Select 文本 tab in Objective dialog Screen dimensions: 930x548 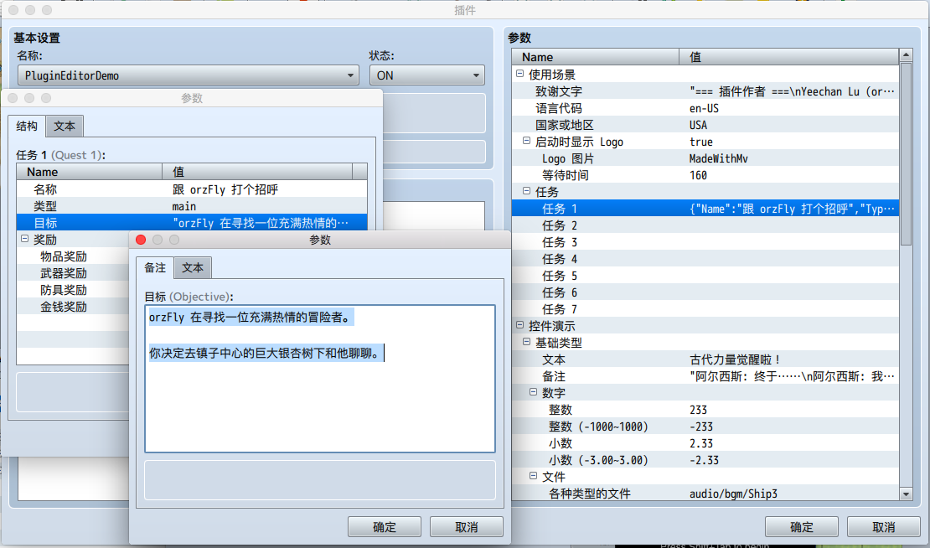click(193, 268)
